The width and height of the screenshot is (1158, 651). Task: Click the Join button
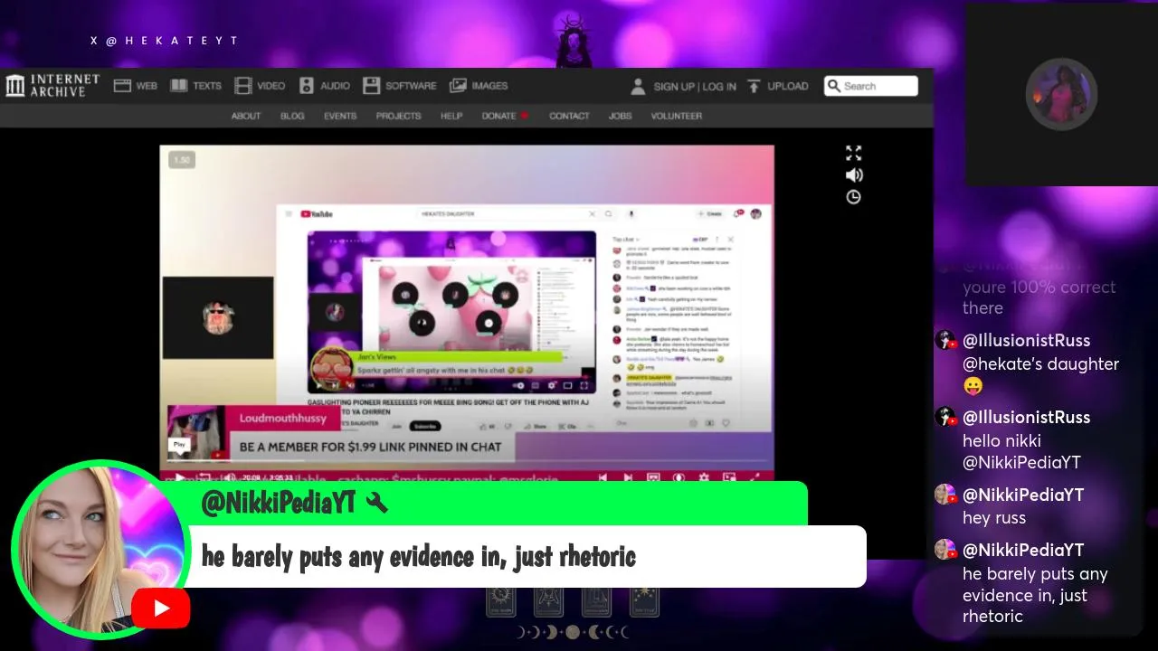coord(396,426)
